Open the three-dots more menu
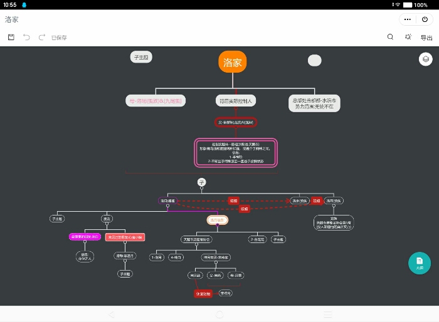Screen dimensions: 439x322 pos(408,19)
